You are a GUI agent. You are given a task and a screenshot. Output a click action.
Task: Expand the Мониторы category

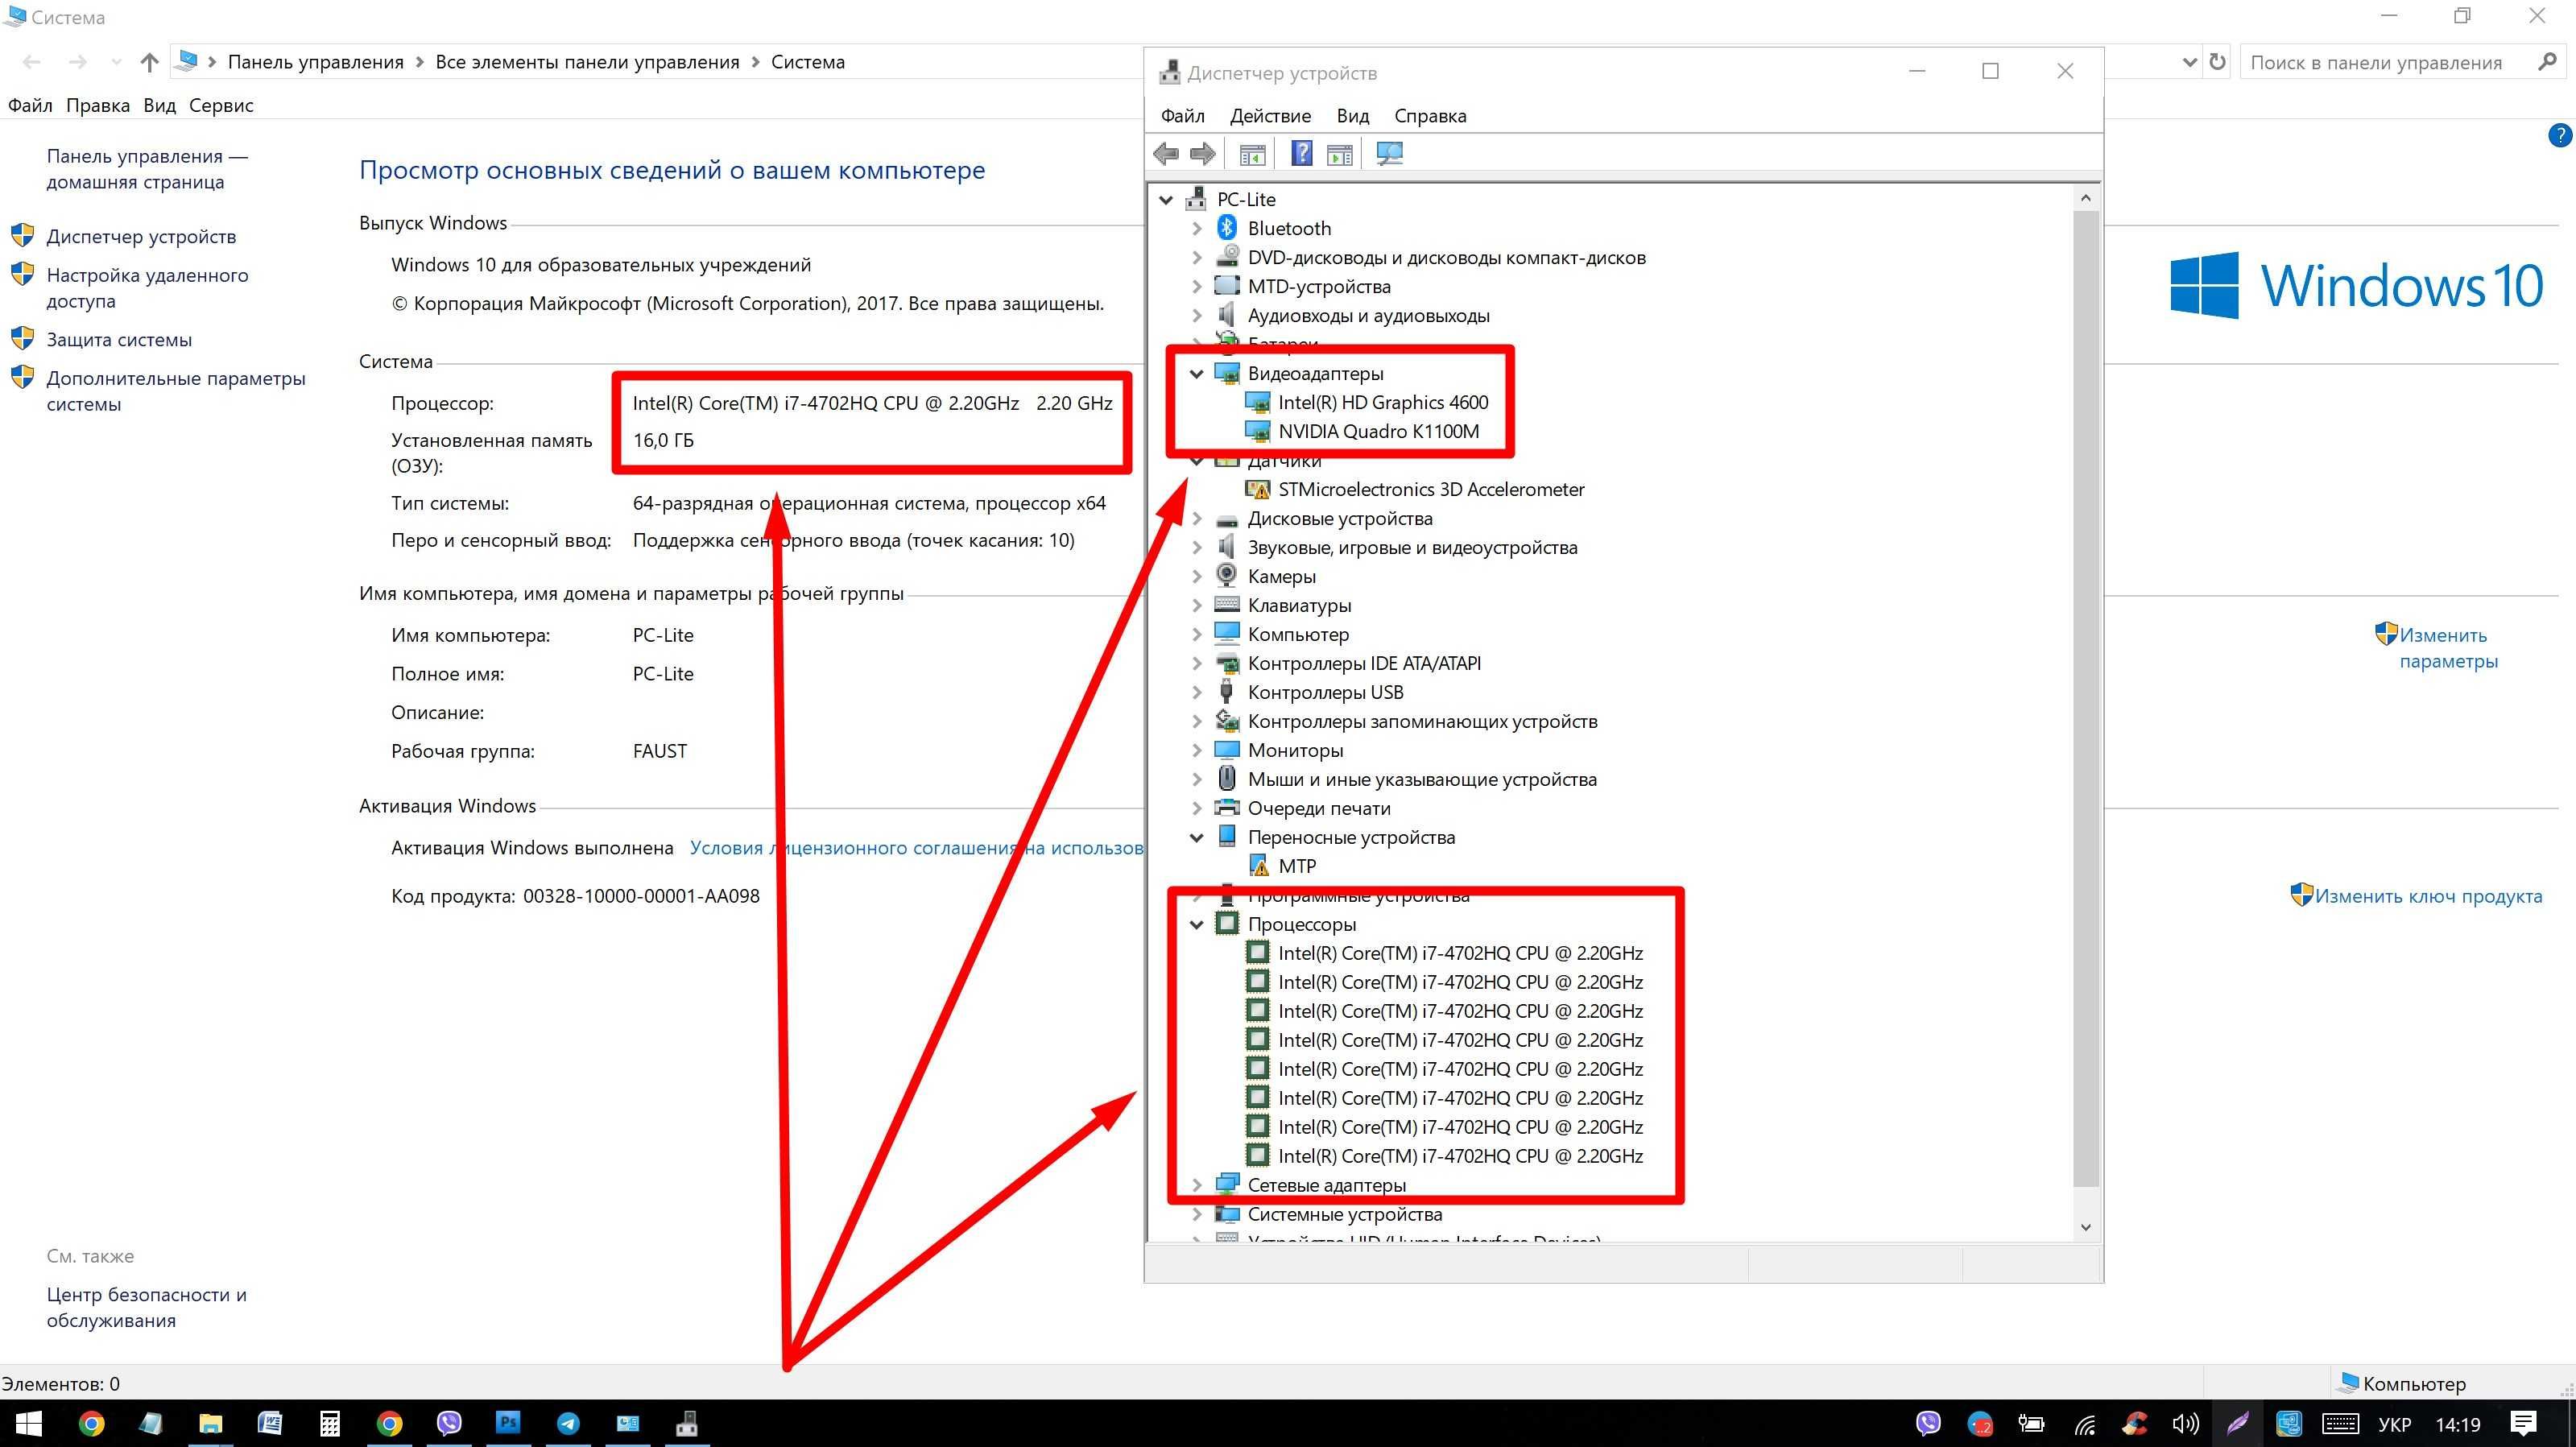tap(1197, 751)
